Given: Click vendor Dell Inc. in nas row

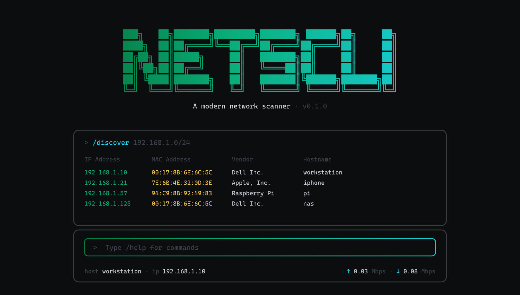Looking at the screenshot, I should [248, 204].
